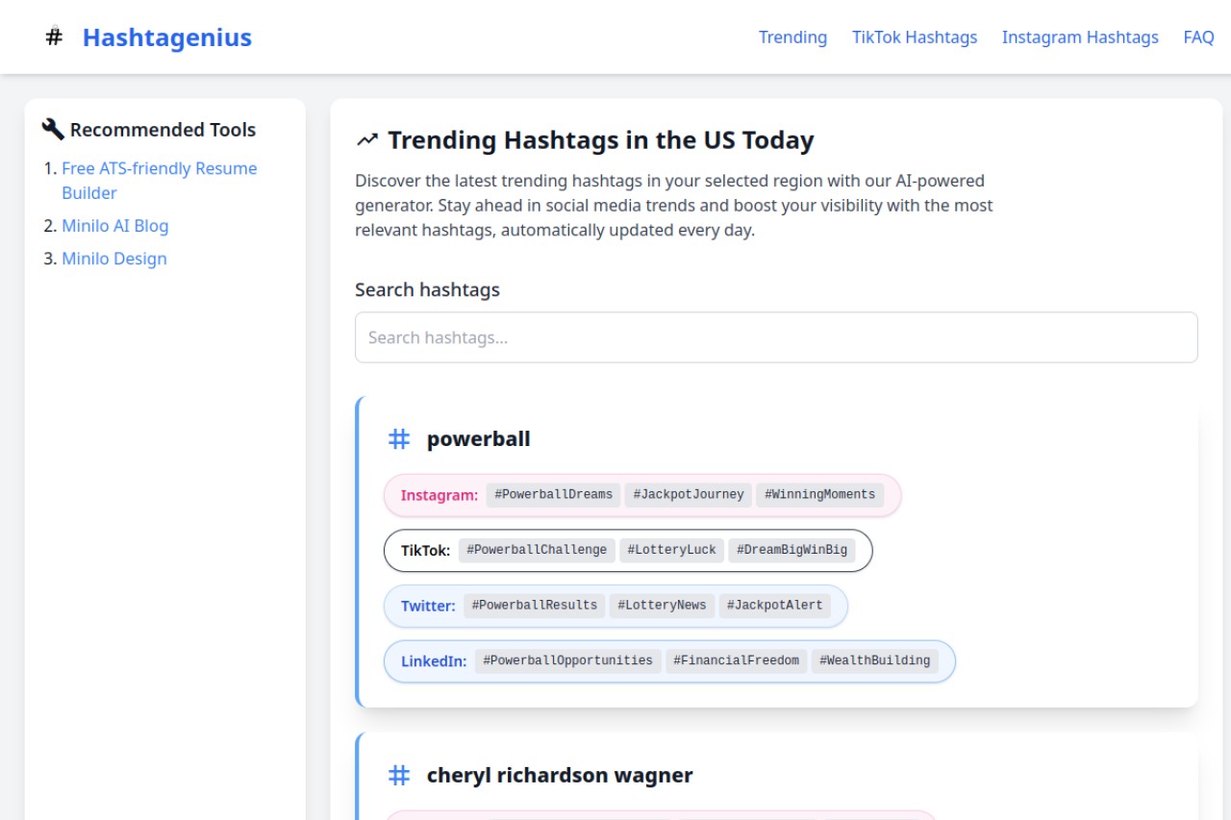Go to the Trending nav item
The image size is (1231, 820).
pos(792,37)
